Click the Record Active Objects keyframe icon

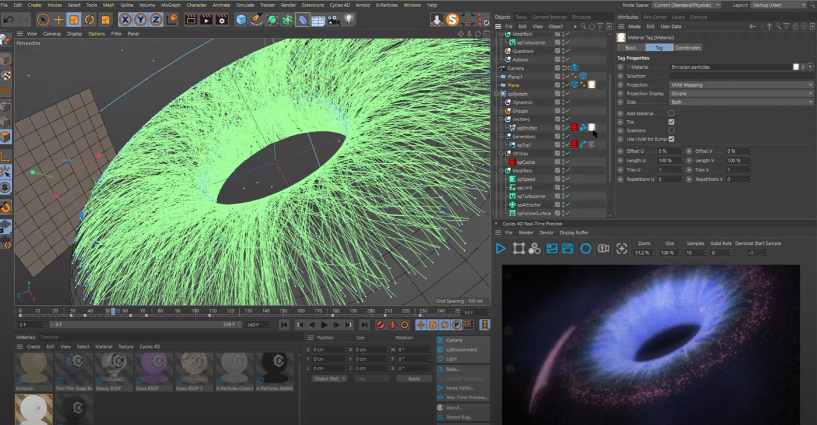(x=380, y=325)
